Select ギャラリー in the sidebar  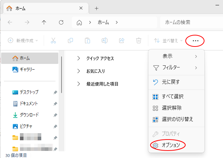pyautogui.click(x=30, y=70)
